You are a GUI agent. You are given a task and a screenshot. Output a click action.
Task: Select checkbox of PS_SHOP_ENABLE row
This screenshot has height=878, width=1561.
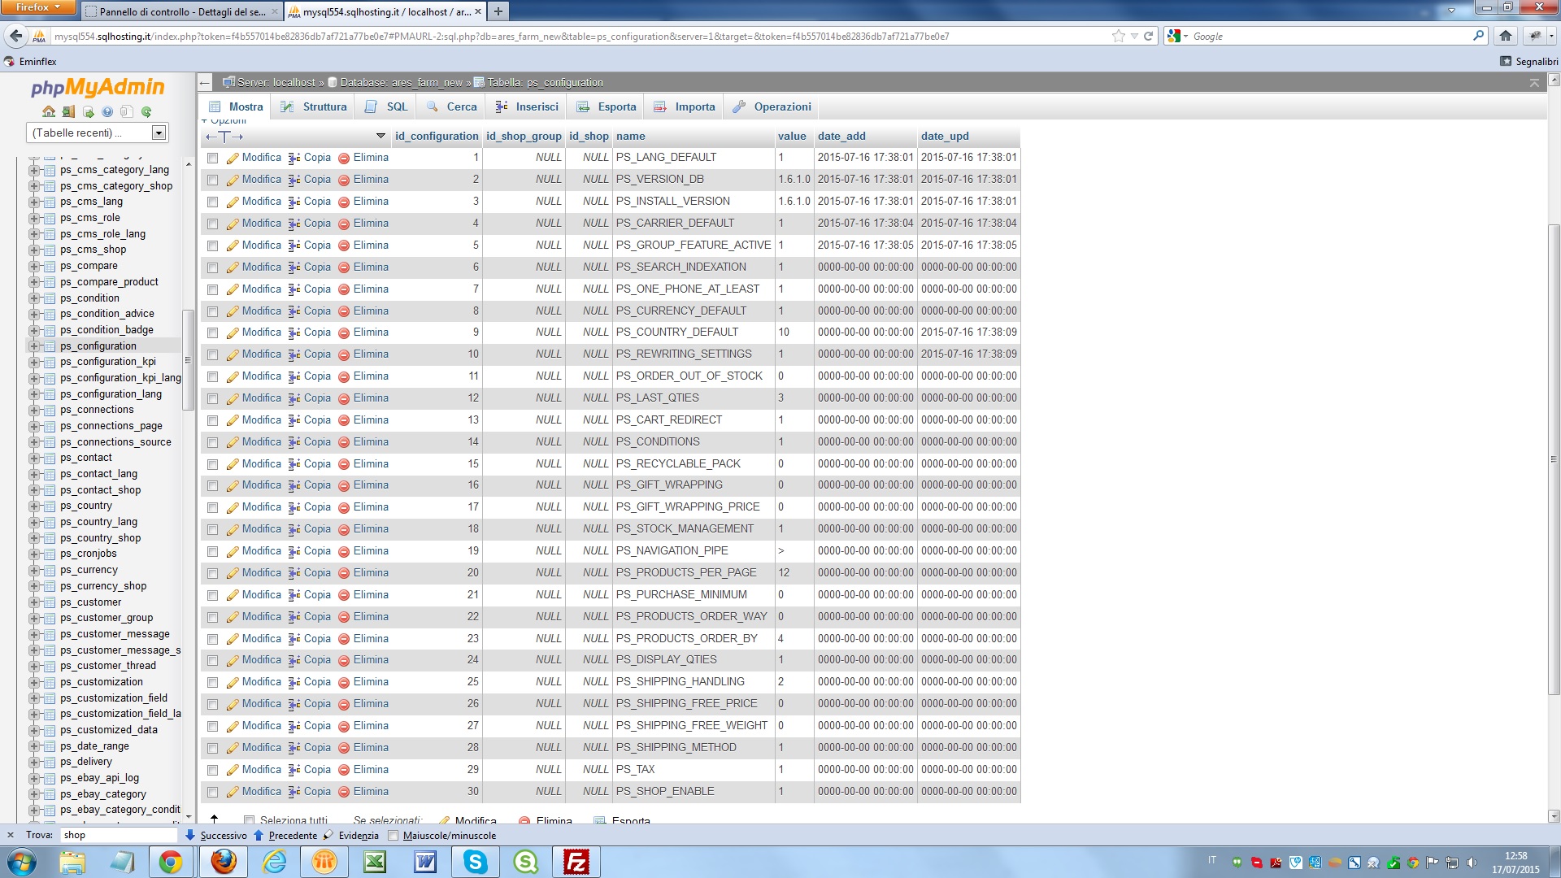point(213,792)
